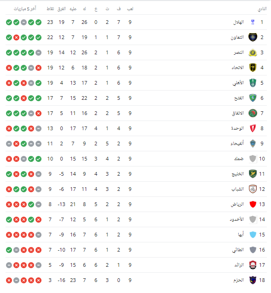Image resolution: width=271 pixels, height=293 pixels.
Task: Click the Al-Nassr yellow club logo
Action: click(253, 52)
